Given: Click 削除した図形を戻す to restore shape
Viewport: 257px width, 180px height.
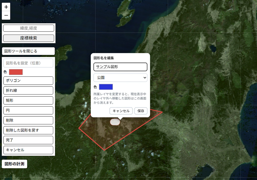Looking at the screenshot, I should click(x=28, y=130).
